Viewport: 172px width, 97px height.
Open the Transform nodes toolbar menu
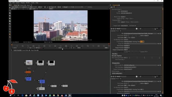tap(10, 26)
